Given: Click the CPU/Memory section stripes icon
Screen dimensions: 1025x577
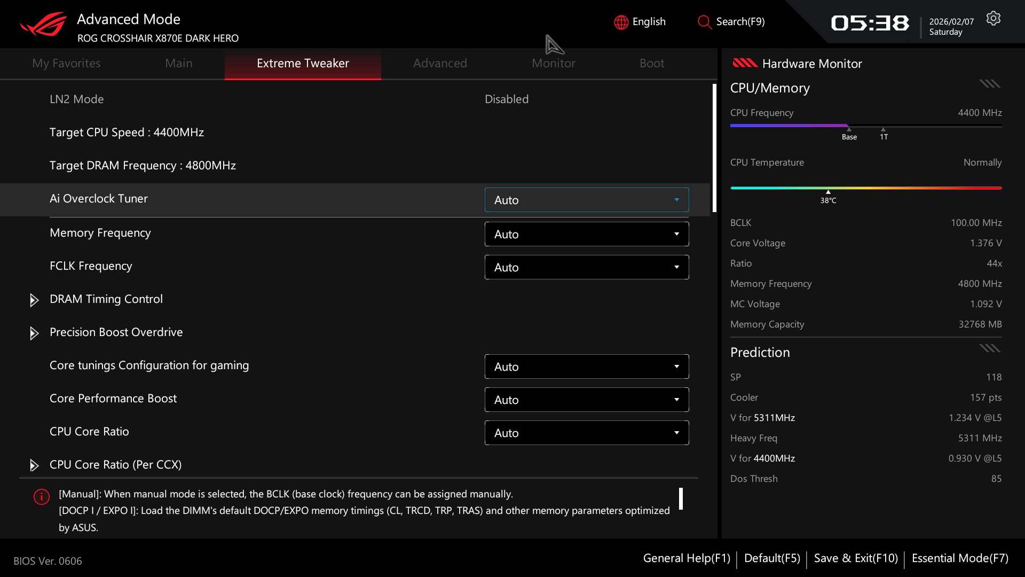Looking at the screenshot, I should (x=989, y=84).
